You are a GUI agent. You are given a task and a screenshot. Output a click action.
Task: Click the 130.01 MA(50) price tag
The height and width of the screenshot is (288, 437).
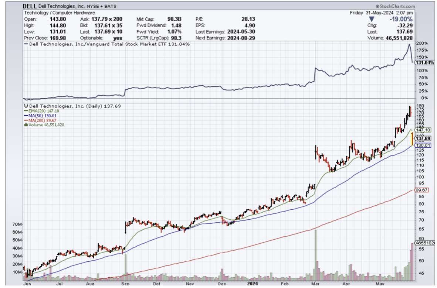click(422, 146)
